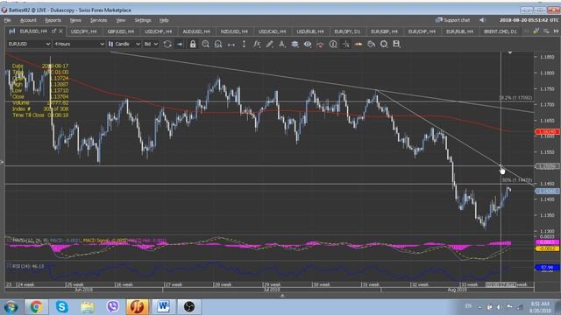Click the zoom out magnifier icon
Viewport: 561px width, 315px height.
(x=218, y=44)
